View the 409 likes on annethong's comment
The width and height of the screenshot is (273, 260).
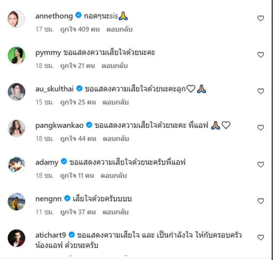tap(80, 29)
